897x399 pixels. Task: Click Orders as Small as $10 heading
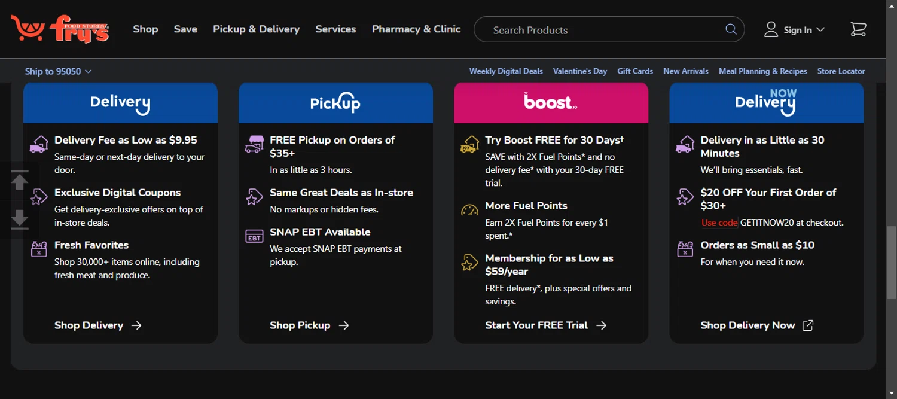click(x=757, y=245)
